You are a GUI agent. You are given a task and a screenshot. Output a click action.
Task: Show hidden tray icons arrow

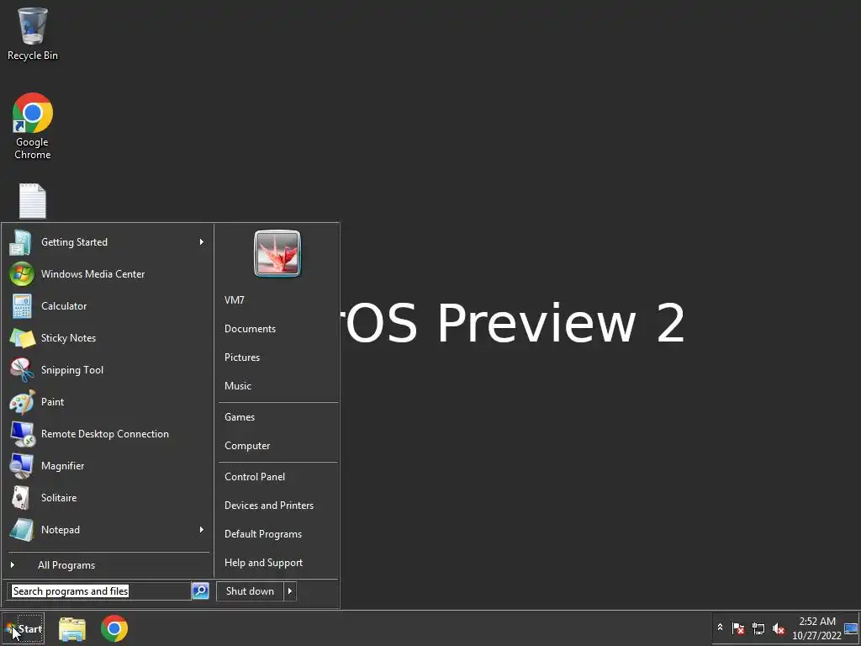pyautogui.click(x=720, y=627)
